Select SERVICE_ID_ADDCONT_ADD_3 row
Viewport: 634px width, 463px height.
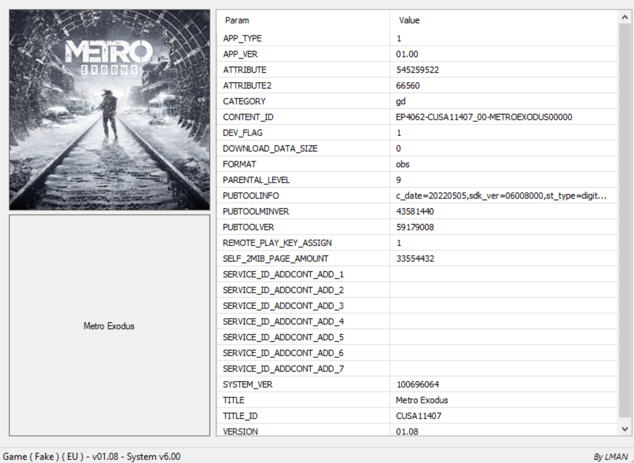pos(418,306)
